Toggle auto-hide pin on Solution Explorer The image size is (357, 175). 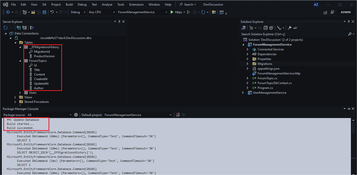[x=349, y=22]
